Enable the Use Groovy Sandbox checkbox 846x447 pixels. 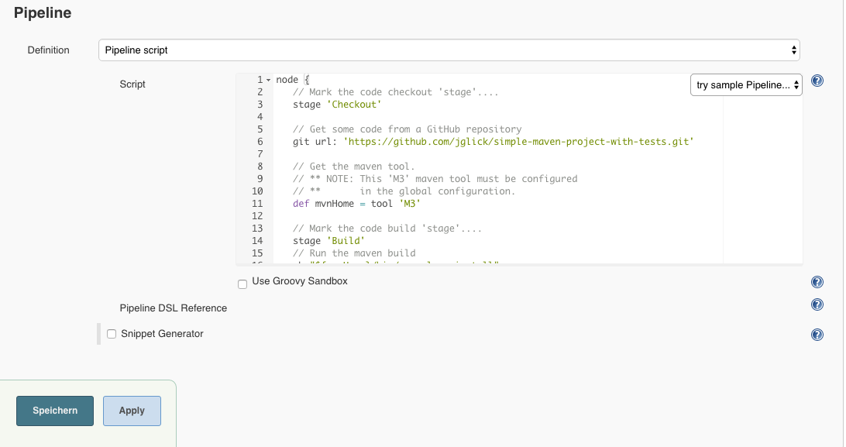(242, 284)
